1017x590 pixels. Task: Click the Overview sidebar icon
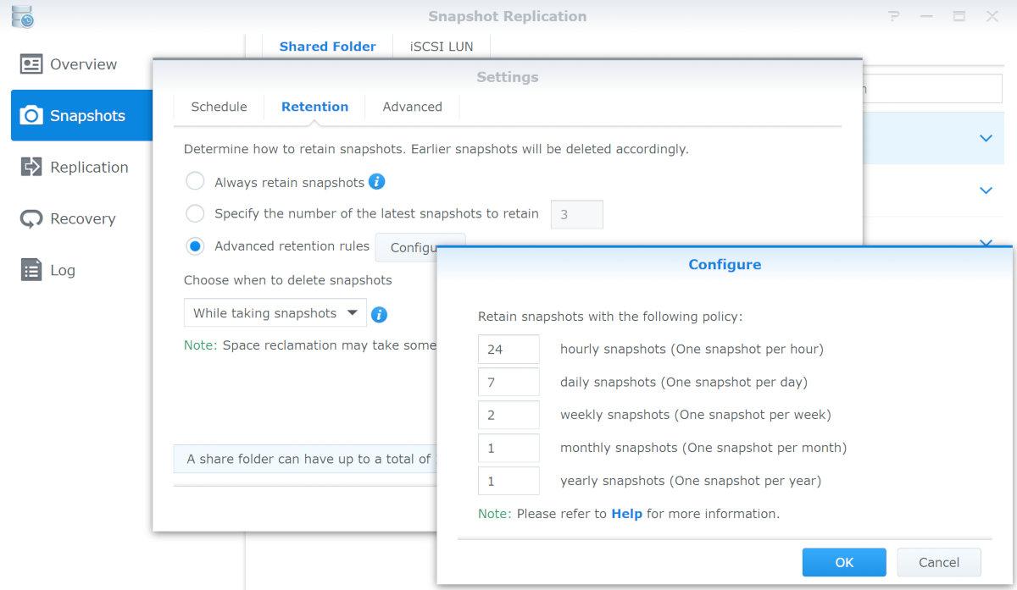click(31, 64)
